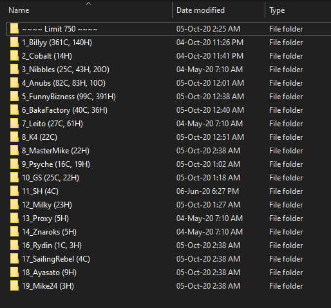Select the '12_Milky (23H)' folder name
The height and width of the screenshot is (308, 331).
pyautogui.click(x=47, y=205)
